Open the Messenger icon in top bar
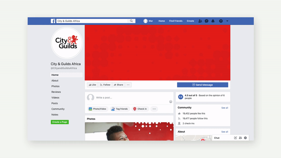The image size is (281, 158). [x=207, y=21]
